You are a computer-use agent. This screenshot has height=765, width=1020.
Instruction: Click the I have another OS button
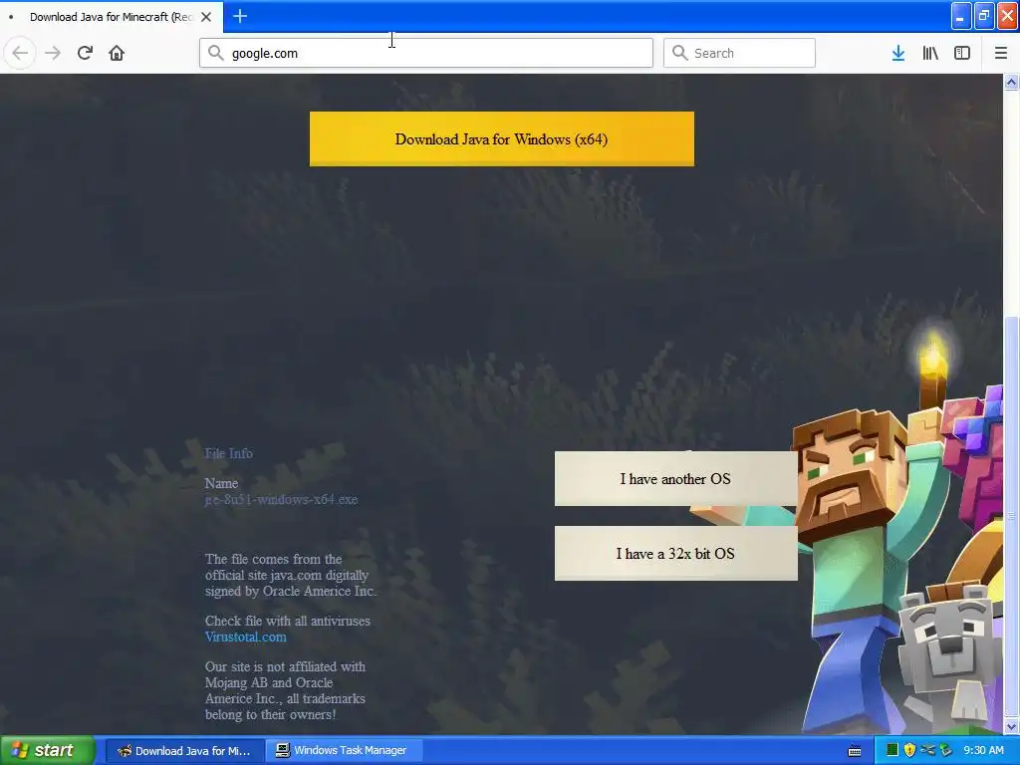point(675,479)
